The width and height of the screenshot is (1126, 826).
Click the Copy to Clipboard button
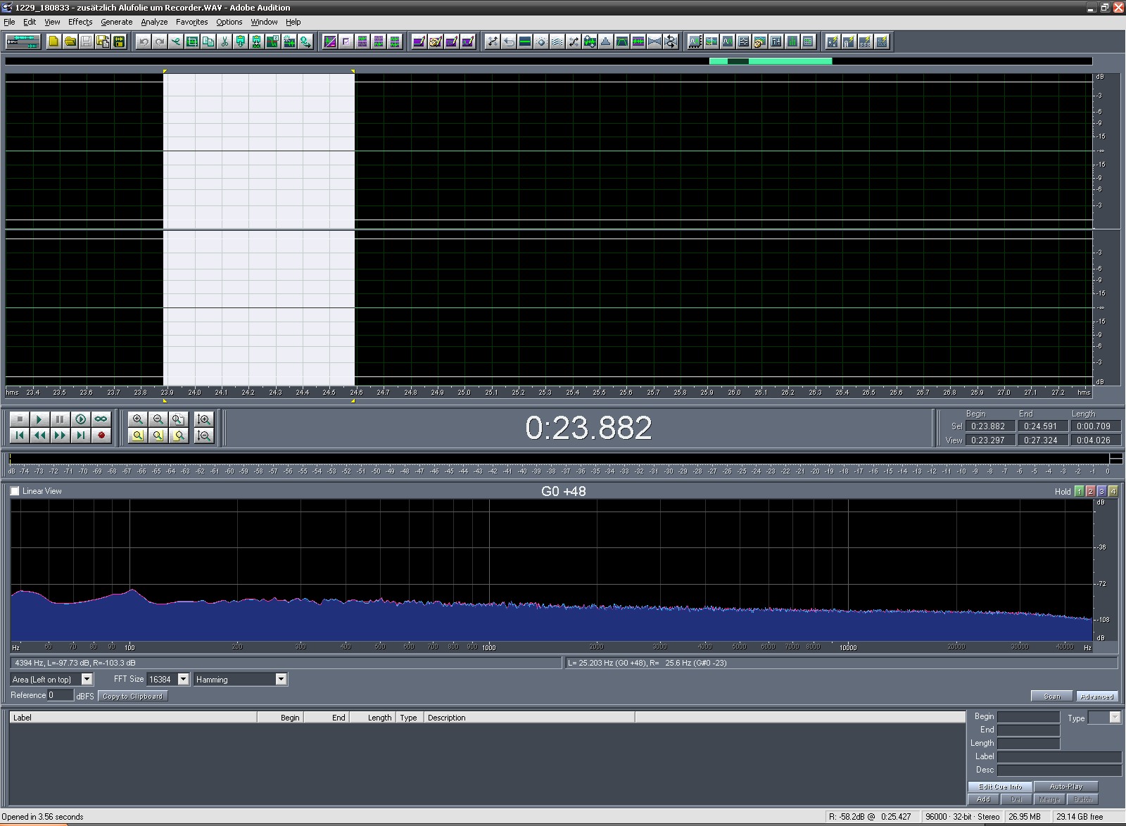pyautogui.click(x=132, y=697)
